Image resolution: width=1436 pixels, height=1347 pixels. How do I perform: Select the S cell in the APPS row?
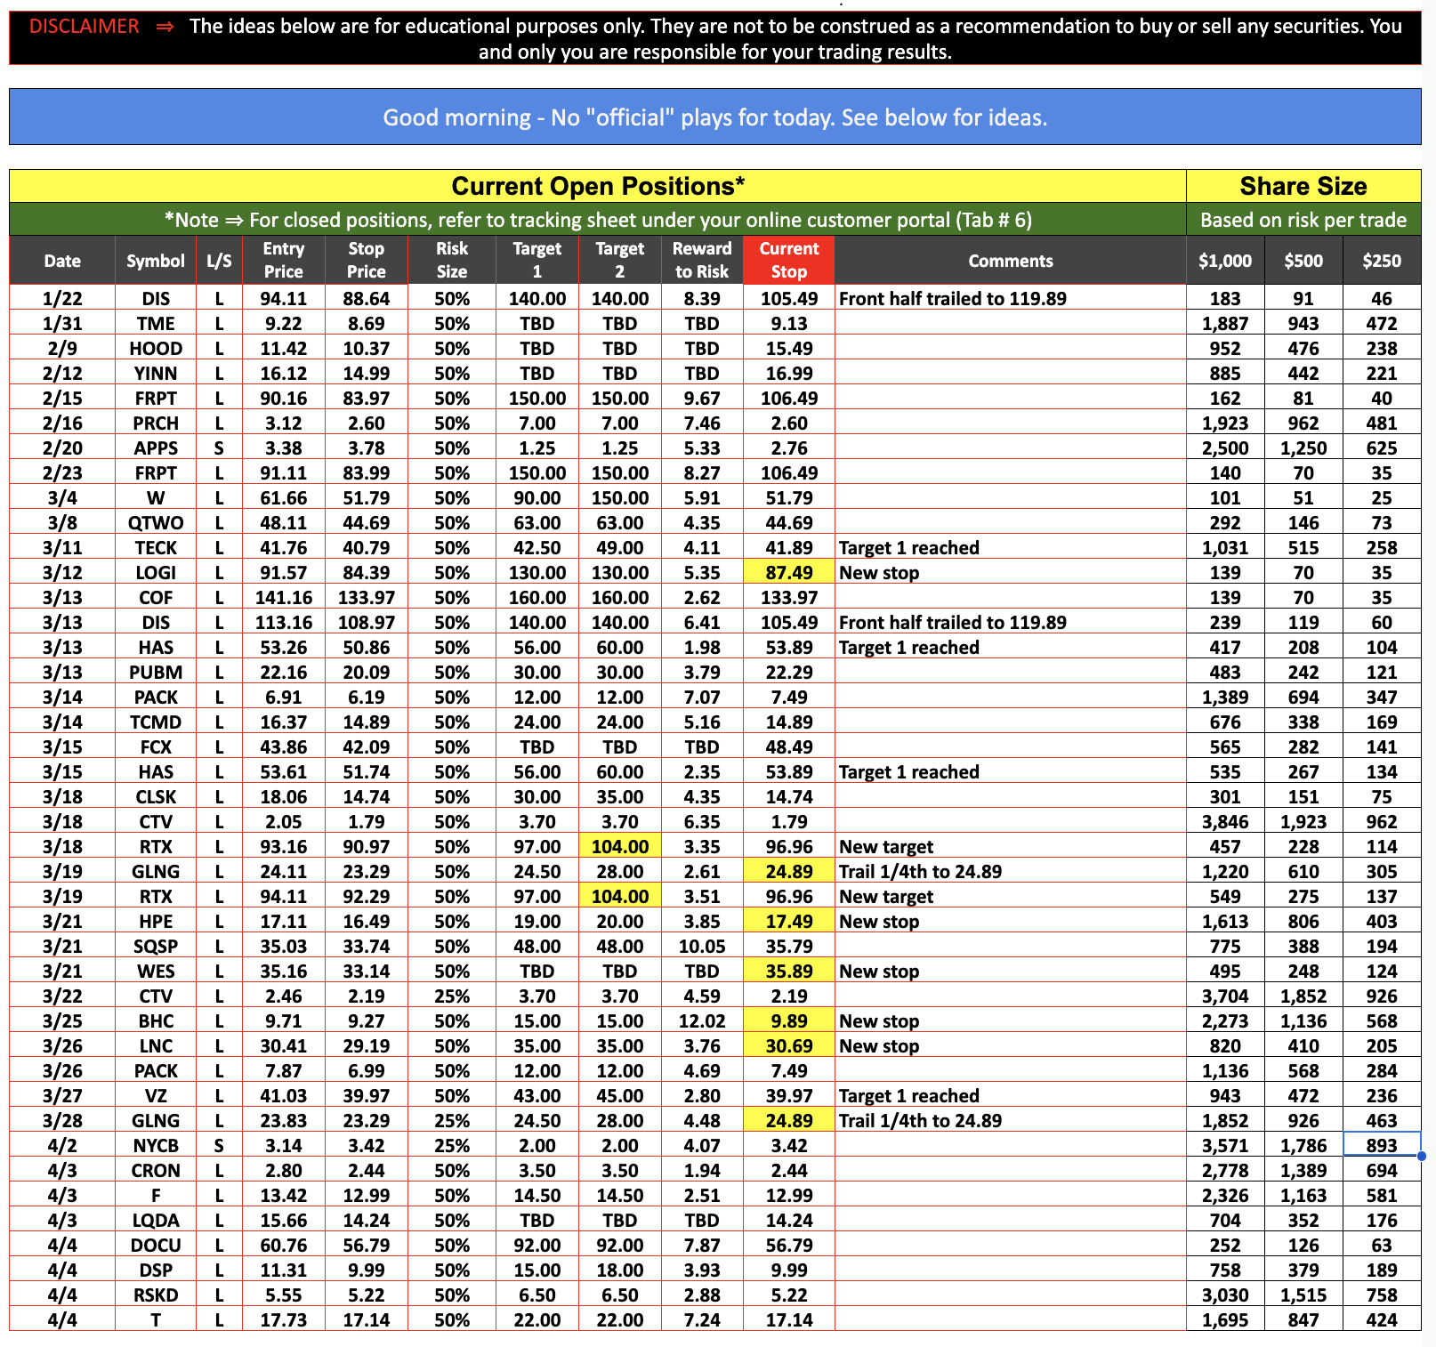point(219,448)
